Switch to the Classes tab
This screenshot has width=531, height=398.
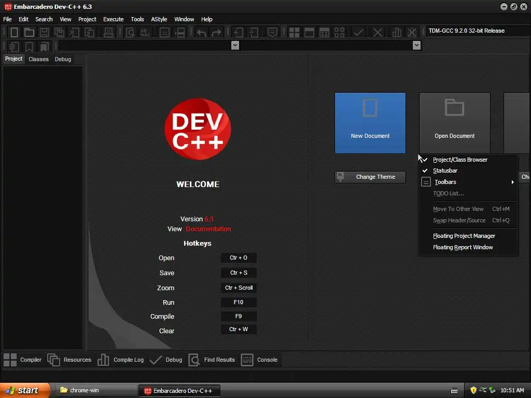(38, 59)
